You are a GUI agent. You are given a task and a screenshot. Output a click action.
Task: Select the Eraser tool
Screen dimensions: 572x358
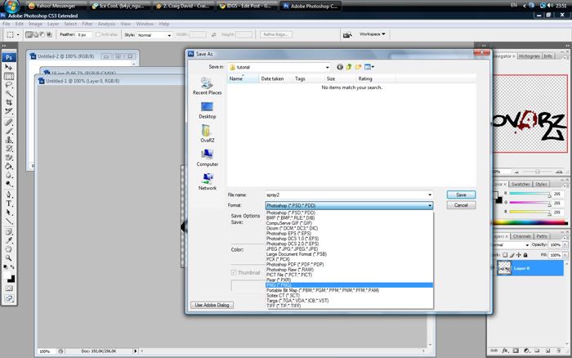pos(9,157)
